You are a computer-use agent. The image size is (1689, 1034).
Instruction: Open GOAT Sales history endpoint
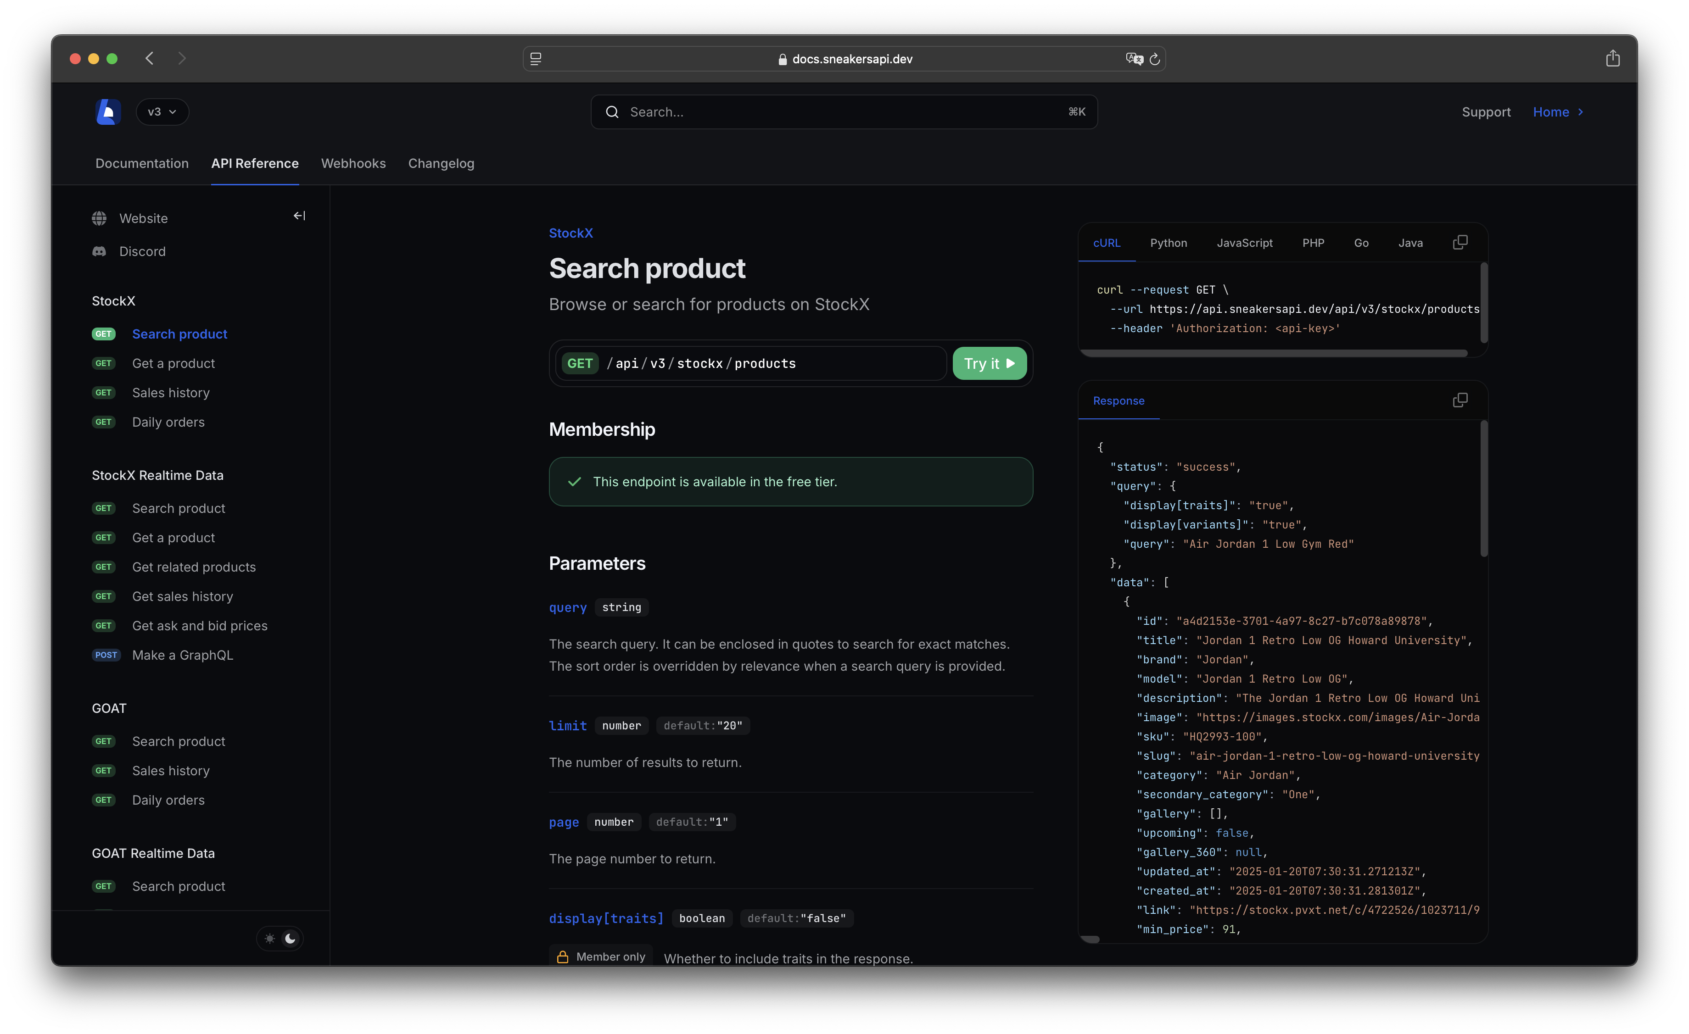click(x=171, y=771)
